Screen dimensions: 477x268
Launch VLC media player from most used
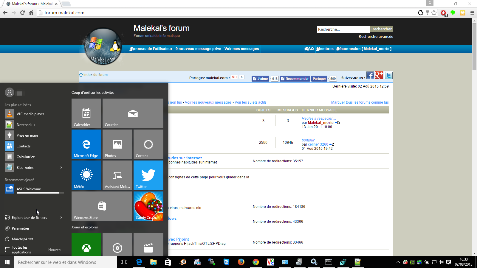click(34, 114)
